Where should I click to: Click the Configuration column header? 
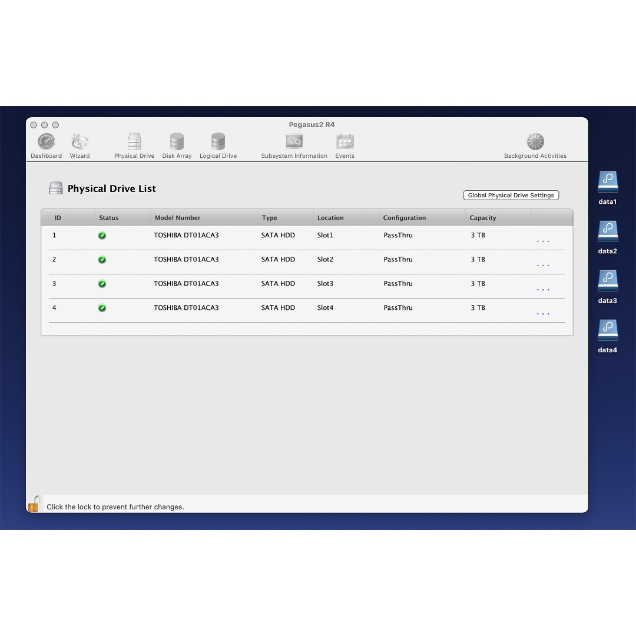405,218
